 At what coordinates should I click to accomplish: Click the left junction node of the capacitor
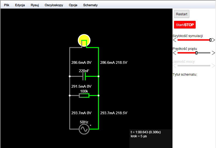pyautogui.click(x=70, y=76)
